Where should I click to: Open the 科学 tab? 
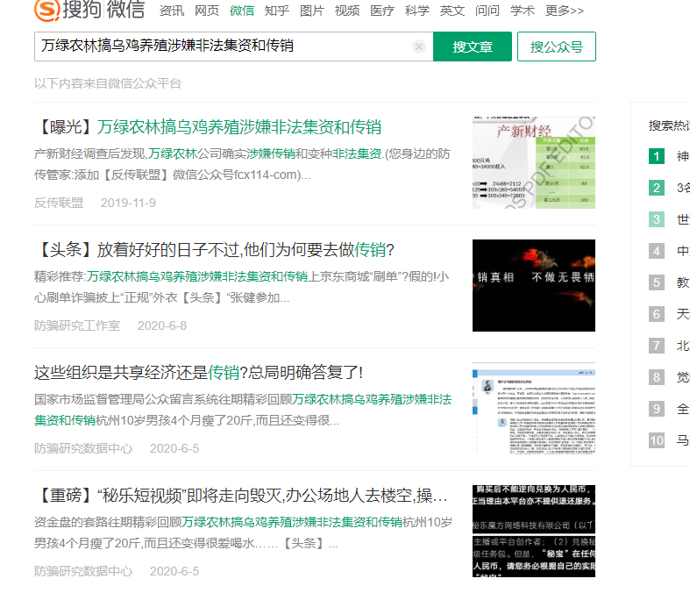pos(417,11)
